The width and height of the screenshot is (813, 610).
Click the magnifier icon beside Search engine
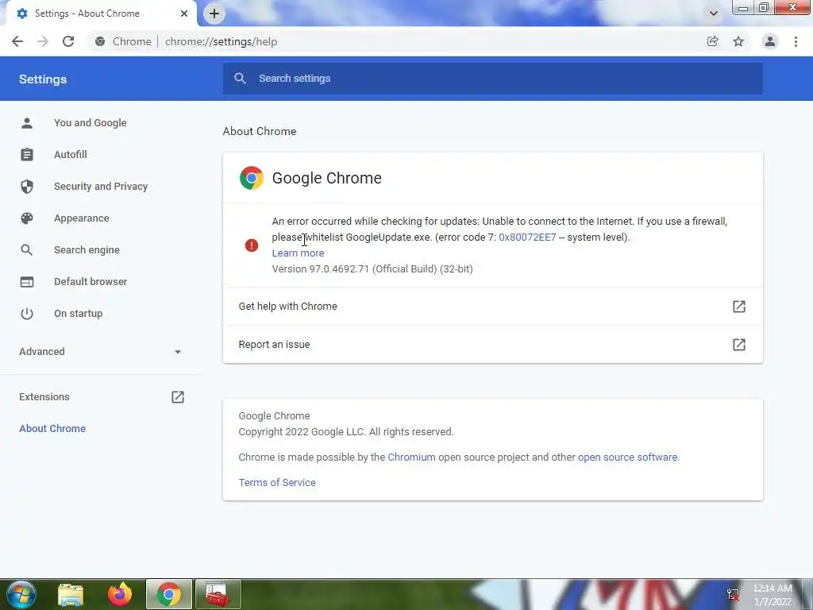[x=27, y=250]
